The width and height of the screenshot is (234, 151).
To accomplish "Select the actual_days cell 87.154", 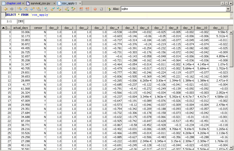I will [21, 121].
